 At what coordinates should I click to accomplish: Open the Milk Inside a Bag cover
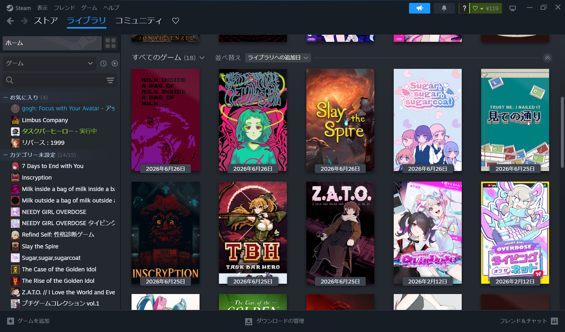point(165,120)
